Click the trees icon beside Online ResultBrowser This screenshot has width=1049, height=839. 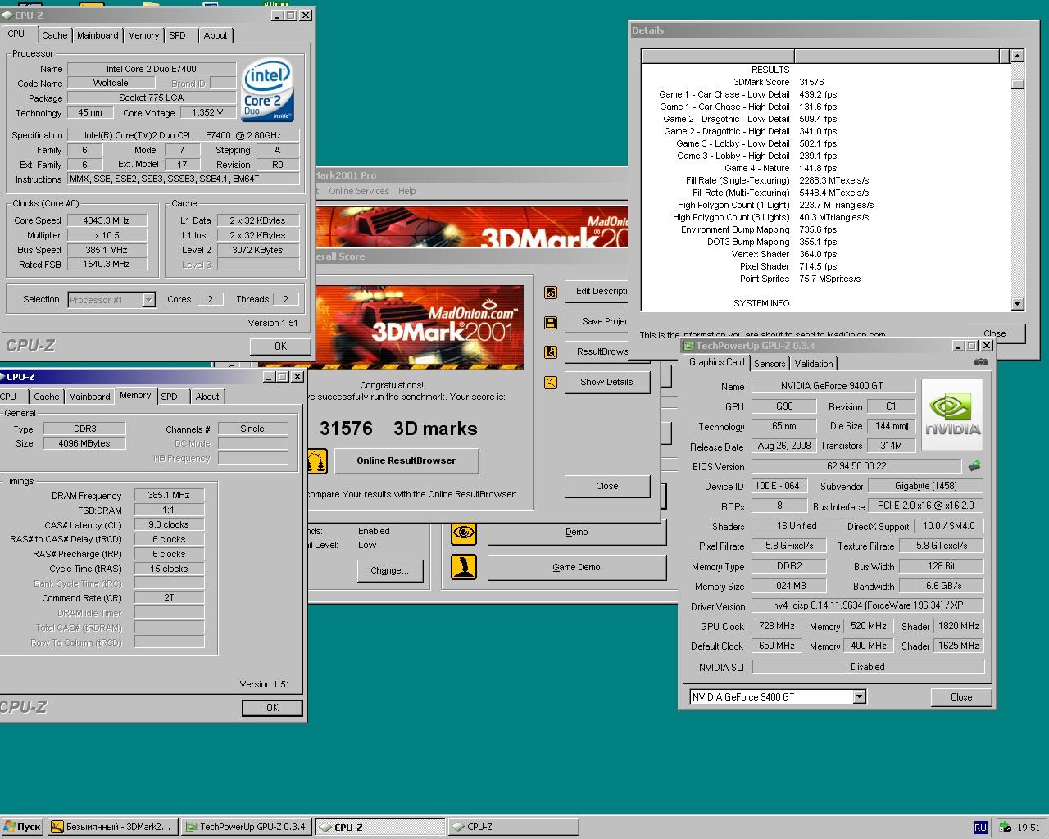pyautogui.click(x=317, y=461)
